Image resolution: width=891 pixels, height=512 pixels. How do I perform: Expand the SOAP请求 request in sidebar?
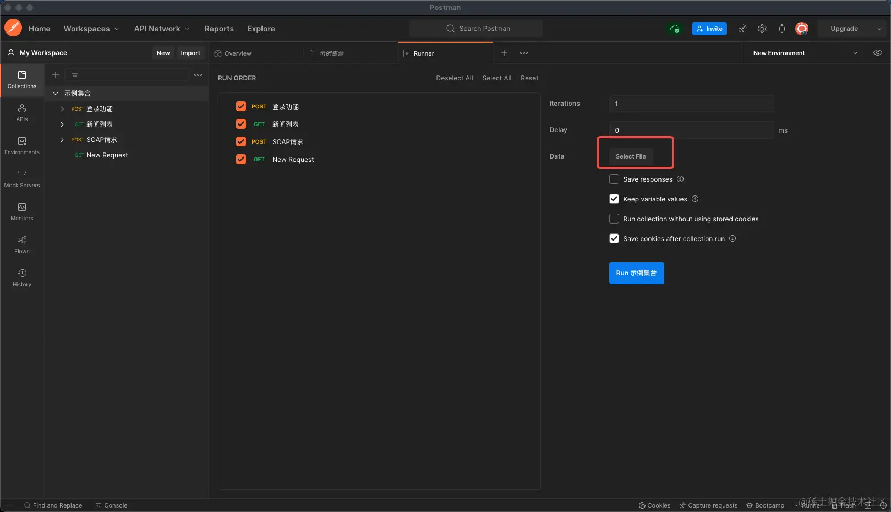pyautogui.click(x=62, y=140)
